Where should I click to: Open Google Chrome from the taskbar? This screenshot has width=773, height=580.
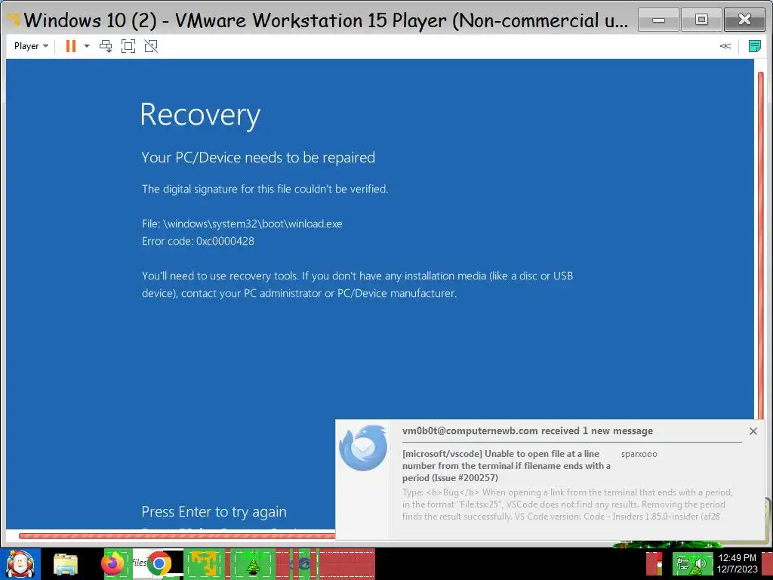pos(159,563)
